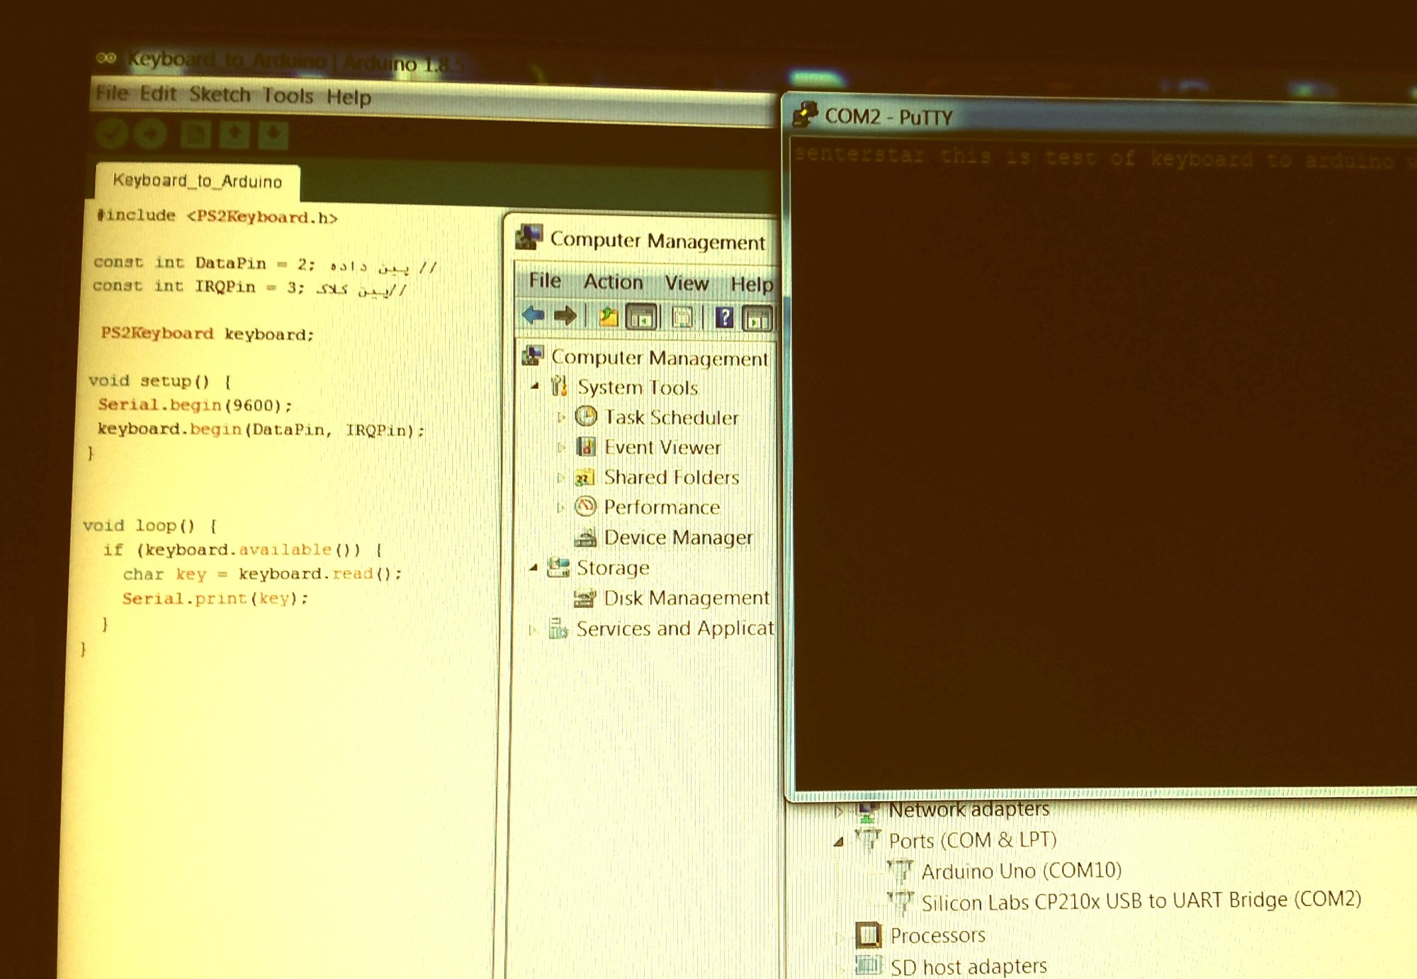Viewport: 1417px width, 979px height.
Task: Click the Serial.print(key) code line
Action: click(x=215, y=599)
